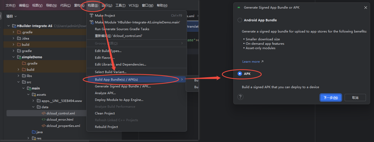The width and height of the screenshot is (374, 142).
Task: Choose 重新编译 'dcloud_control.xml'
Action: [x=137, y=36]
